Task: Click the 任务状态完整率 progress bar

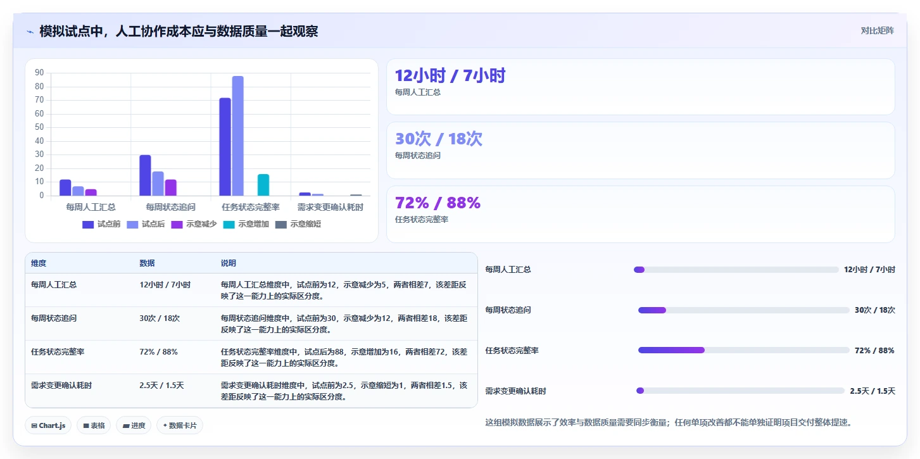Action: (743, 350)
